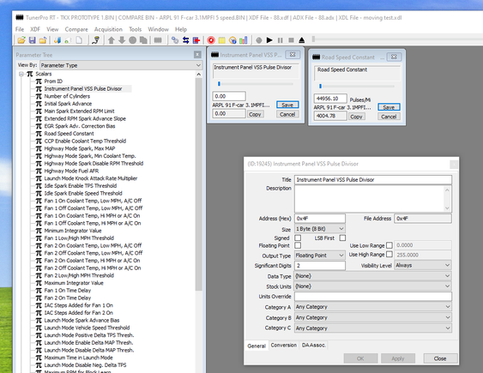
Task: Open the Data Type dropdown
Action: [373, 276]
